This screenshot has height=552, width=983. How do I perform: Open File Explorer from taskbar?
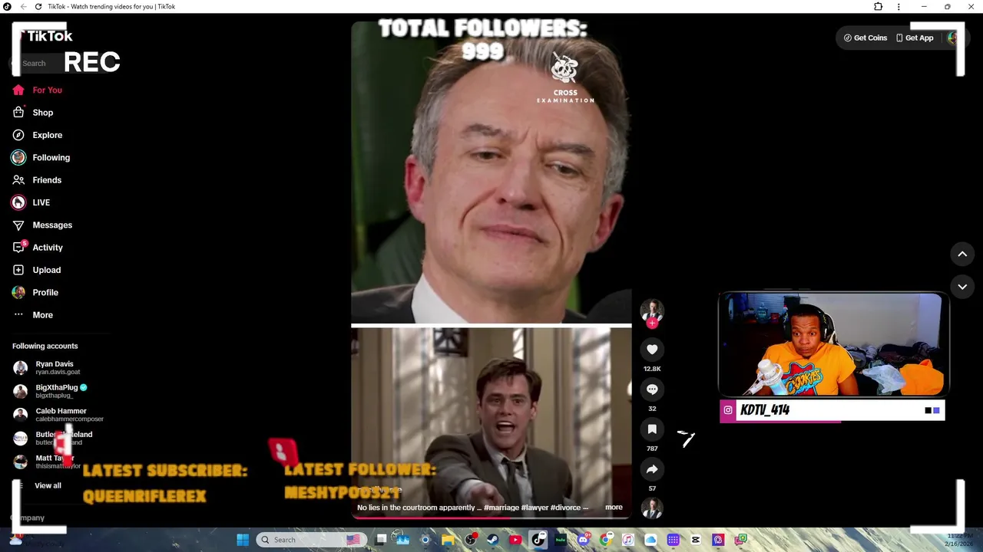tap(448, 540)
